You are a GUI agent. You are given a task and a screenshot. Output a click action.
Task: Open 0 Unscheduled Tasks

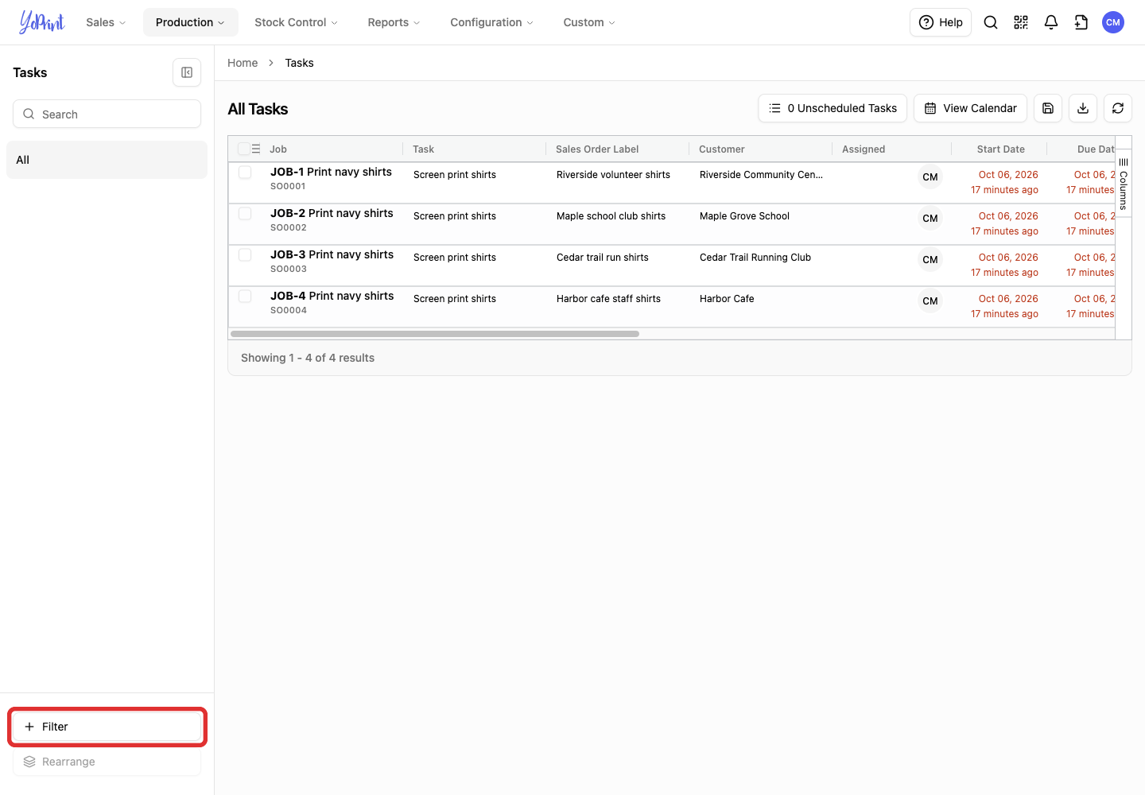click(833, 108)
